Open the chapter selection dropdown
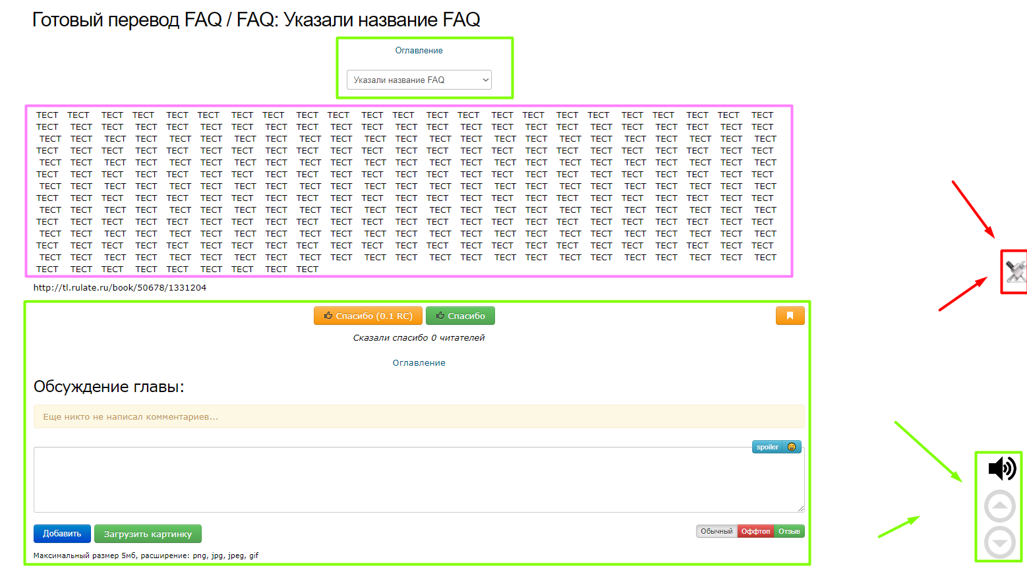This screenshot has width=1027, height=568. [419, 80]
